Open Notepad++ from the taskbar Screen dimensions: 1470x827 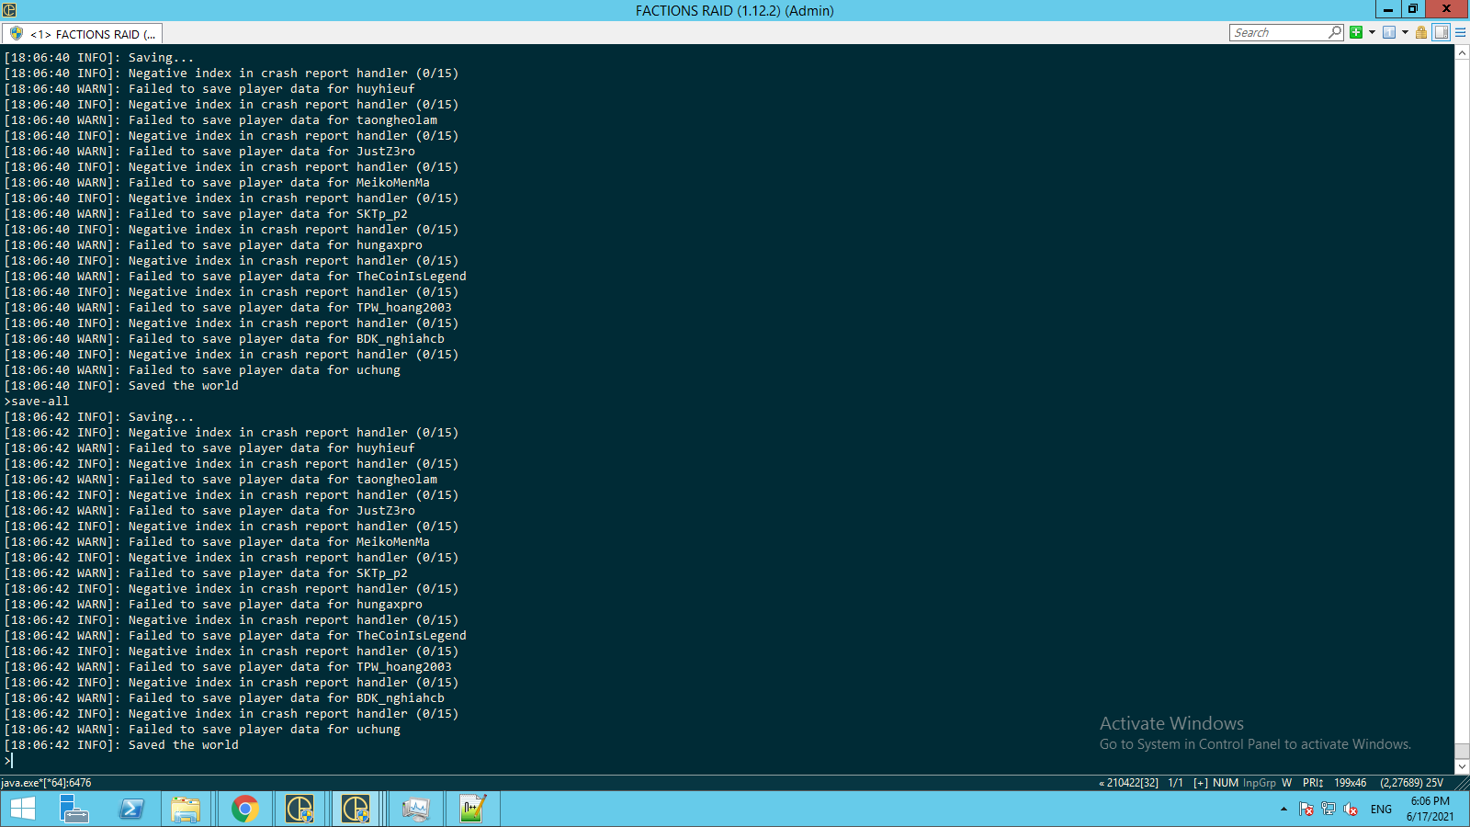tap(472, 809)
